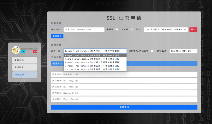
Task: Open the RSA 2048 encryption algorithm dropdown
Action: click(x=183, y=51)
